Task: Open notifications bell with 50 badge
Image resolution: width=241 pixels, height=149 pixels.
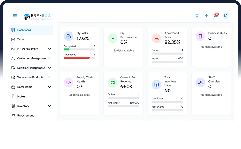Action: (x=216, y=16)
